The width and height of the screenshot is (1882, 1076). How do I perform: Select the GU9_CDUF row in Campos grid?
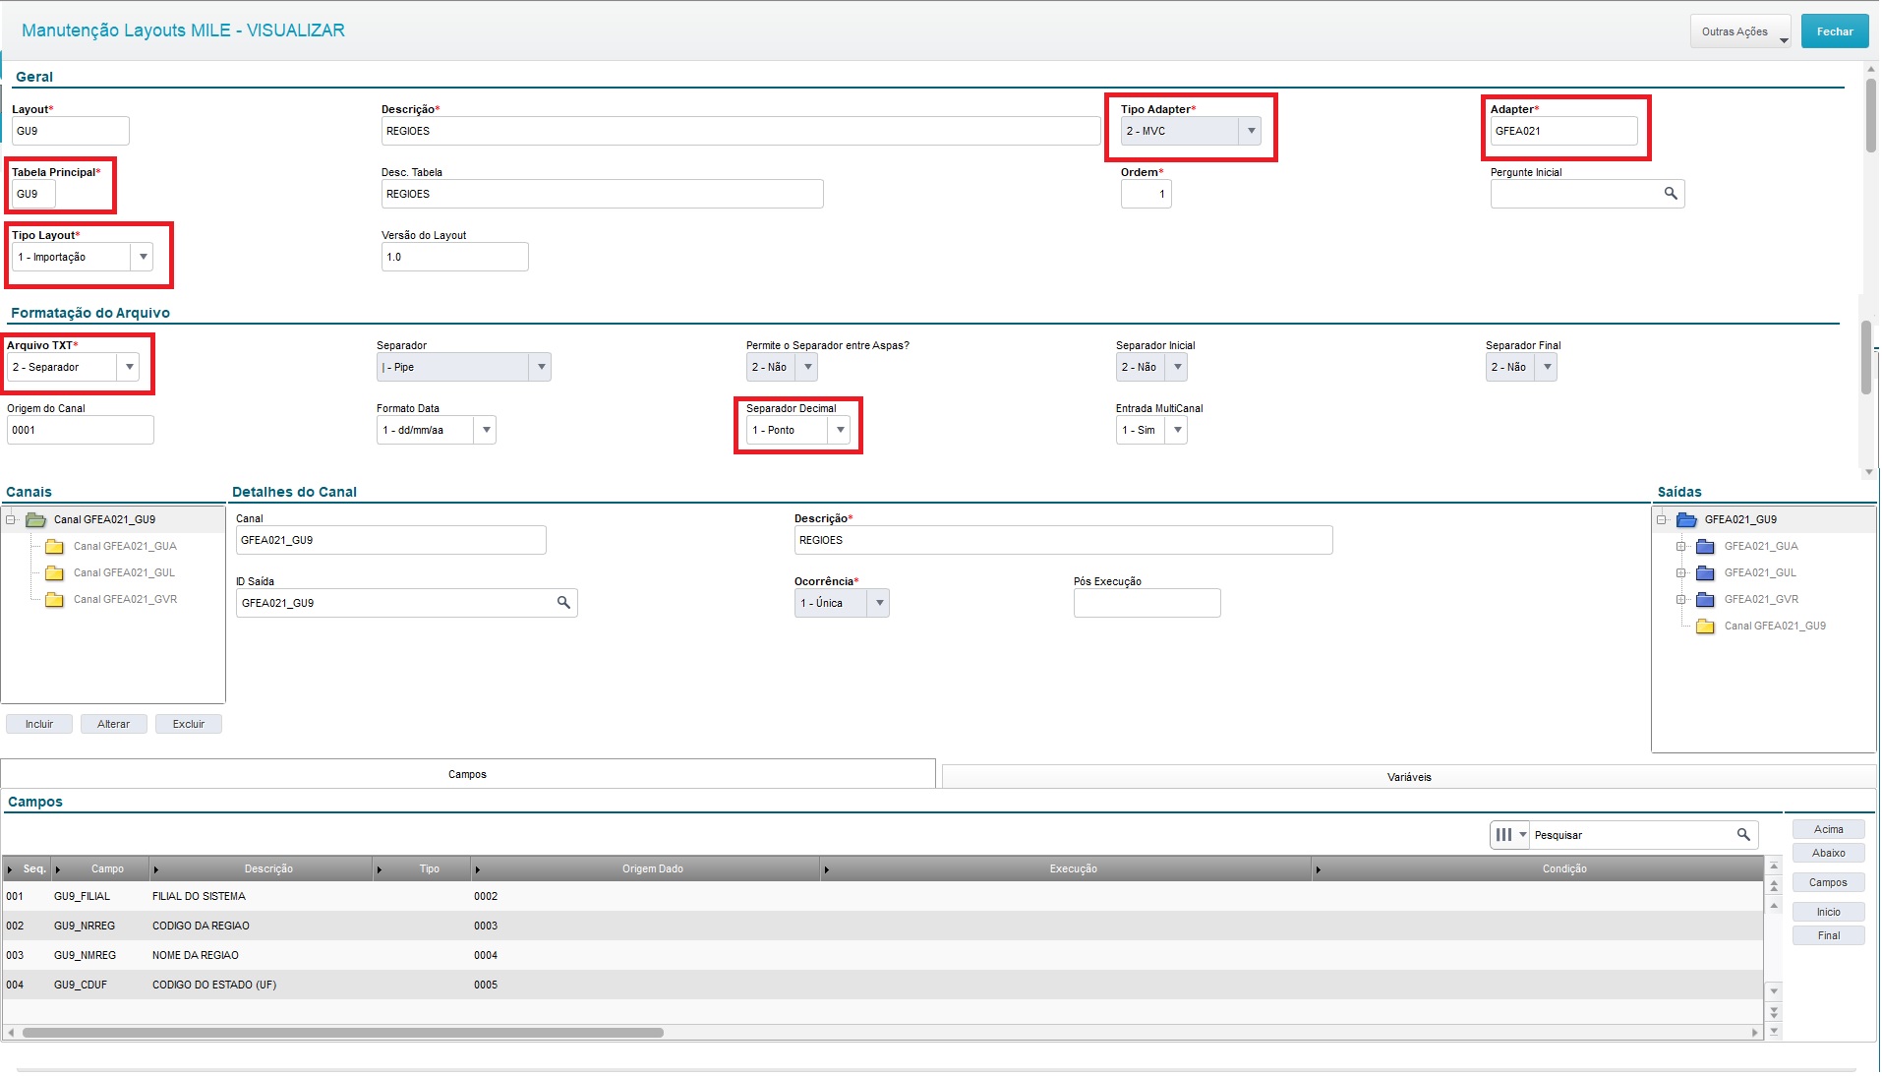883,985
